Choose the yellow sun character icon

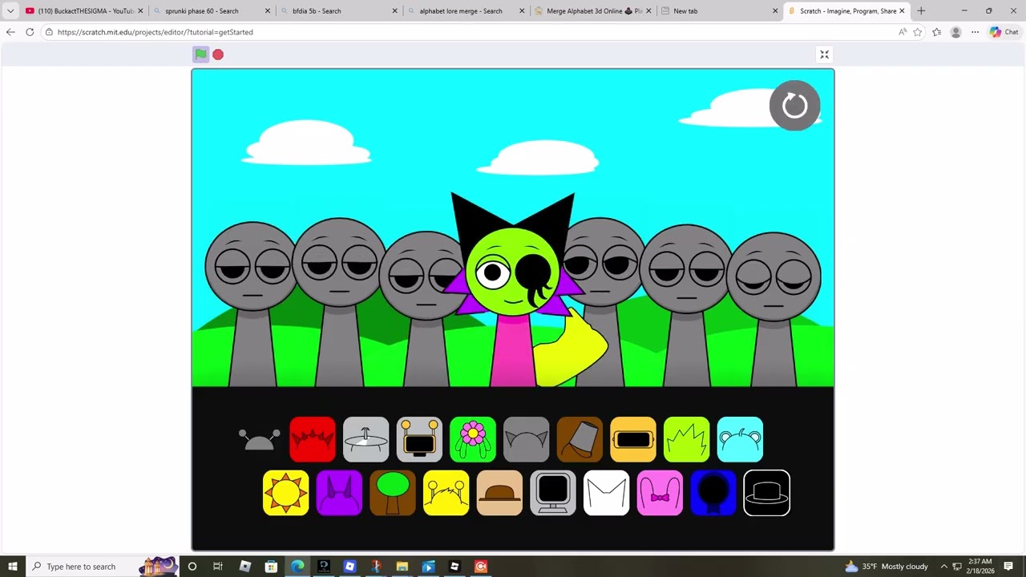point(286,493)
